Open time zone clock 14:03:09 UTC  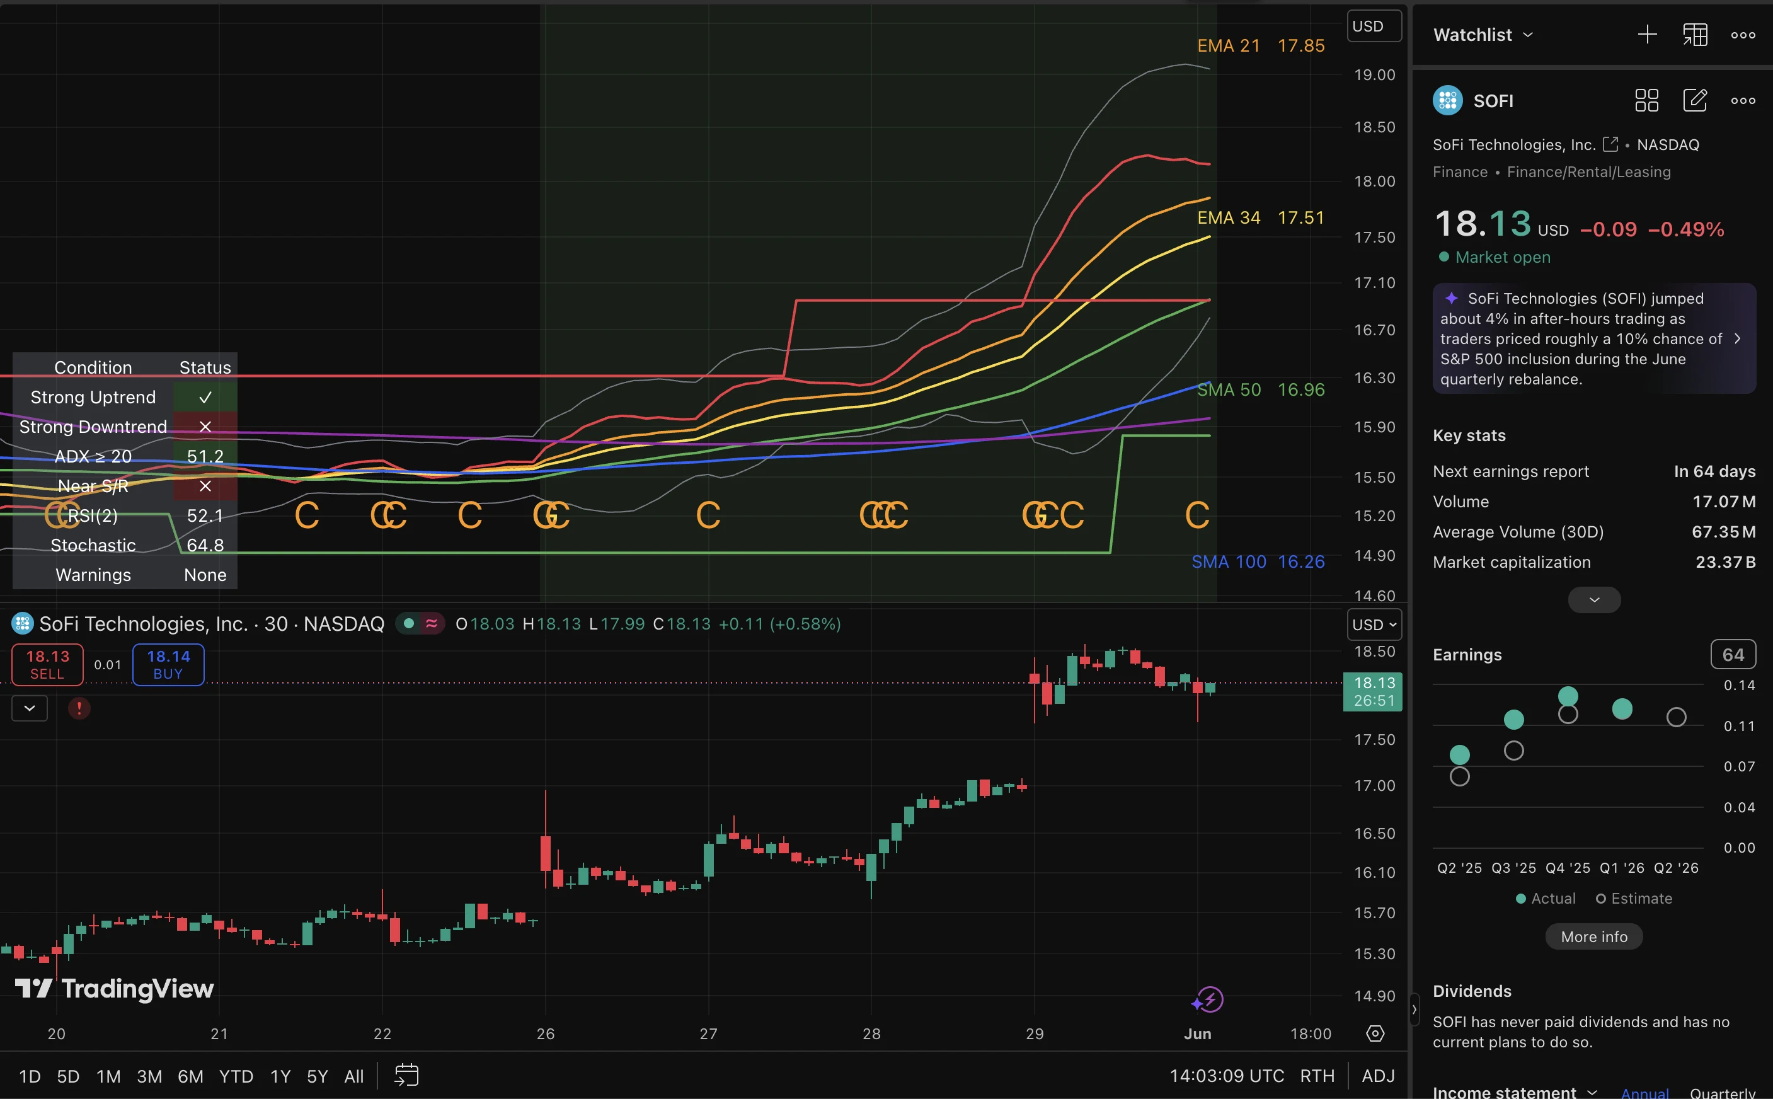pyautogui.click(x=1227, y=1076)
